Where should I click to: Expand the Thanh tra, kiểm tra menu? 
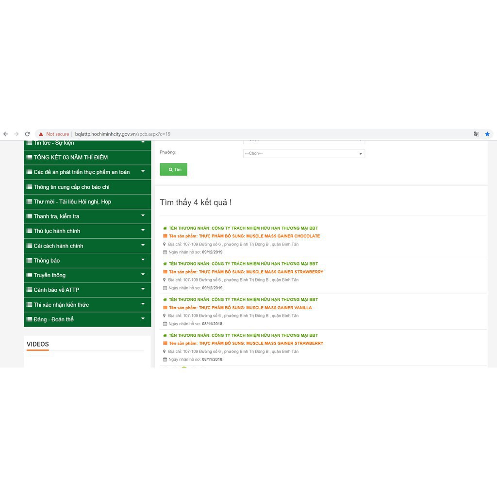click(143, 216)
